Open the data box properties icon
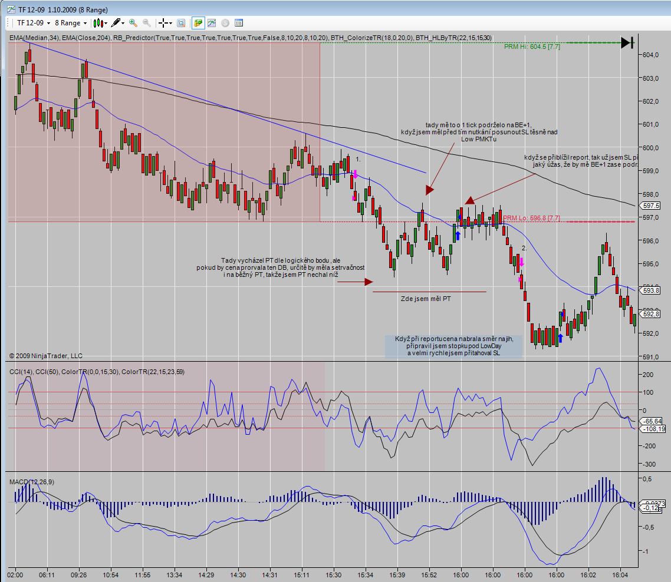 pyautogui.click(x=239, y=23)
